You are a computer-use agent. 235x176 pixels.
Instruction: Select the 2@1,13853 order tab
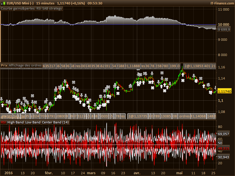point(194,66)
